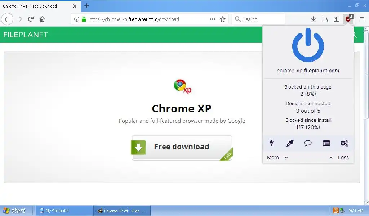Open the Downloads arrow icon

coord(313,19)
